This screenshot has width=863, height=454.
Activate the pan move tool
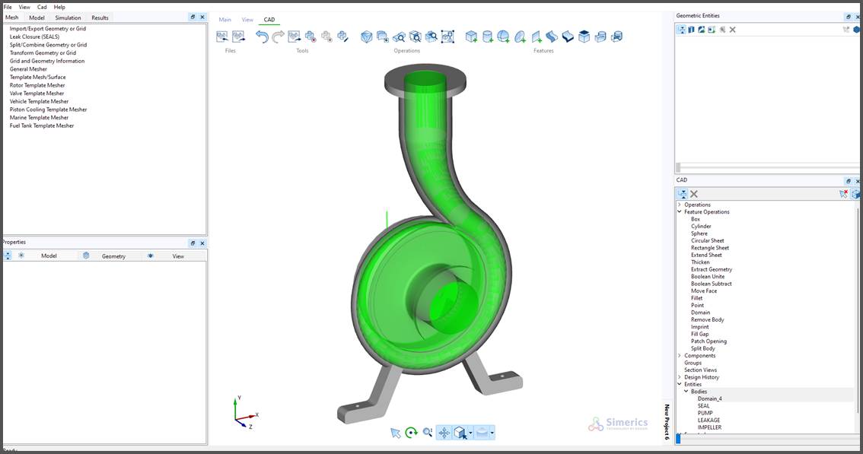[x=444, y=433]
